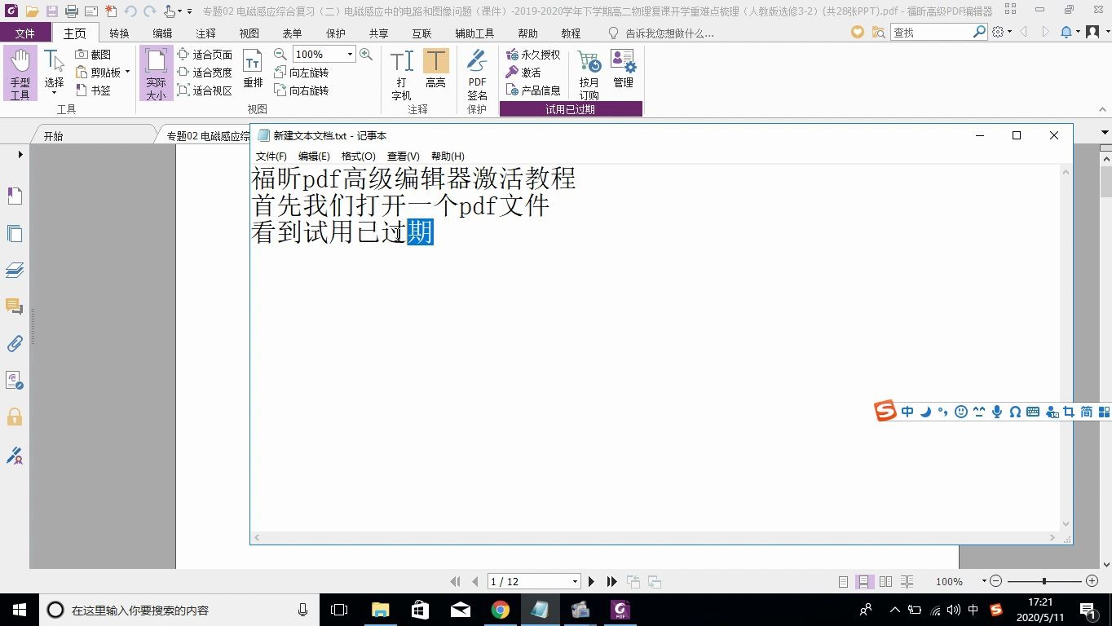Select the Highlight (高亮) tool

pyautogui.click(x=435, y=68)
